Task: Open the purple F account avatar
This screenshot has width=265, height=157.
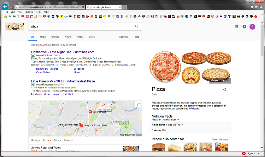Action: click(252, 27)
